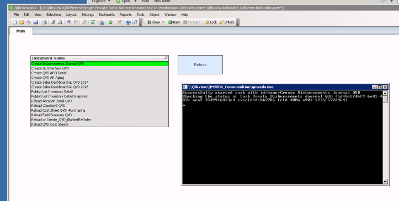Click the What's This context help icon
The image size is (399, 201).
pos(135,22)
